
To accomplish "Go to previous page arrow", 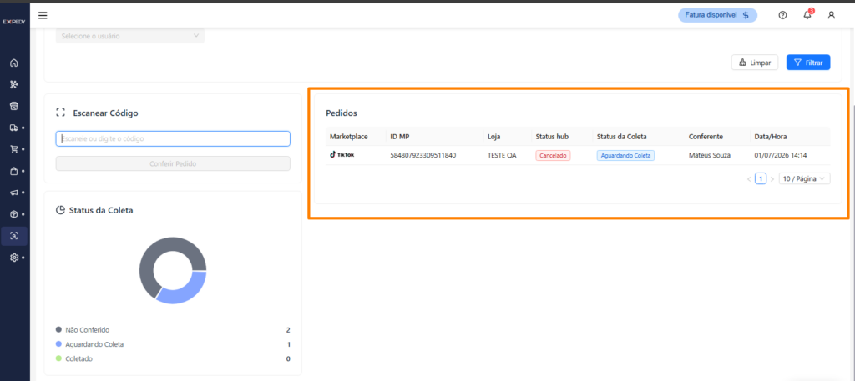I will (x=749, y=178).
